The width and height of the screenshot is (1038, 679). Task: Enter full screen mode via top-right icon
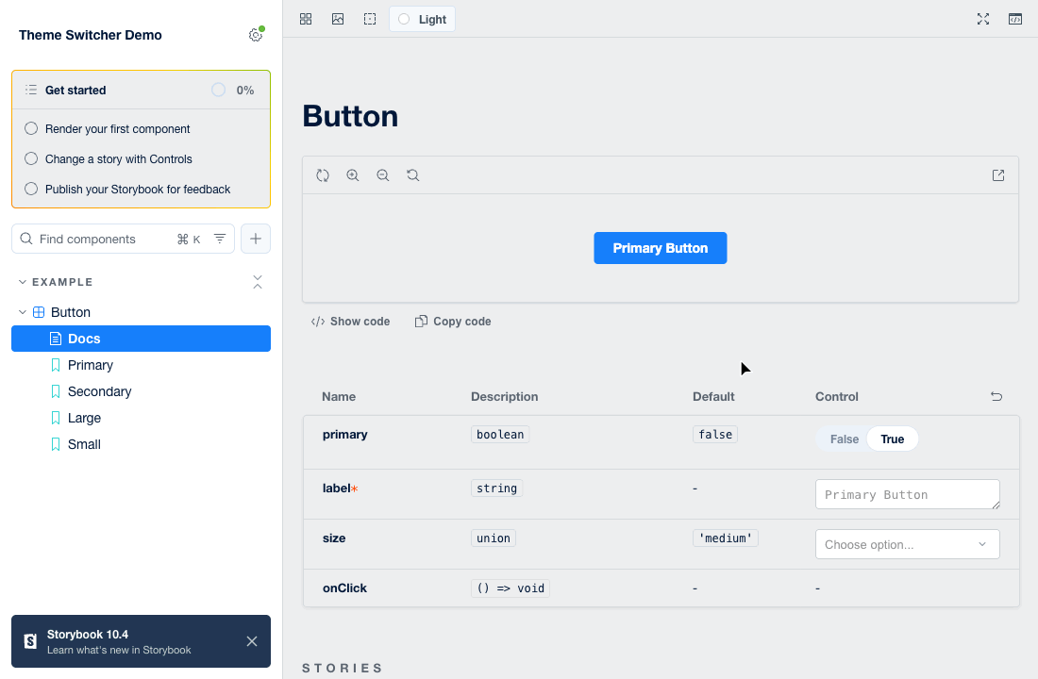pos(983,19)
